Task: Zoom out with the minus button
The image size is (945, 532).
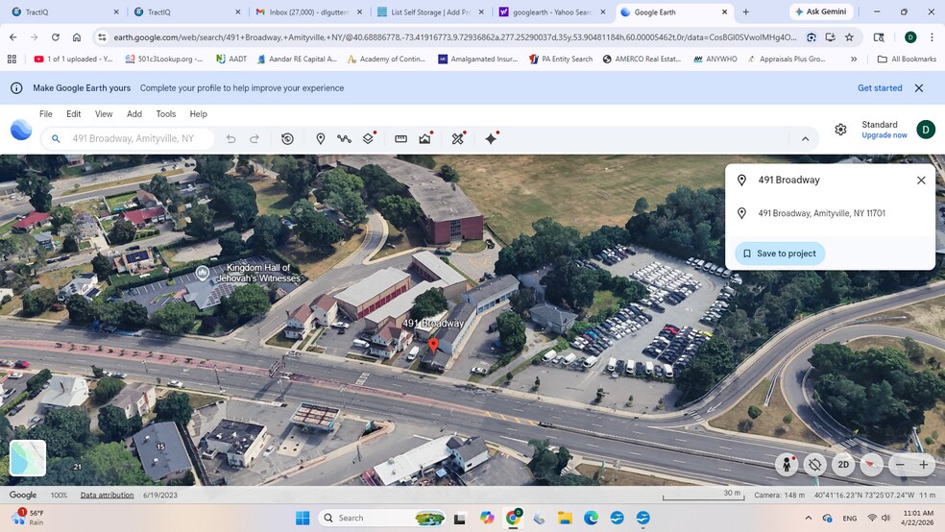Action: 900,465
